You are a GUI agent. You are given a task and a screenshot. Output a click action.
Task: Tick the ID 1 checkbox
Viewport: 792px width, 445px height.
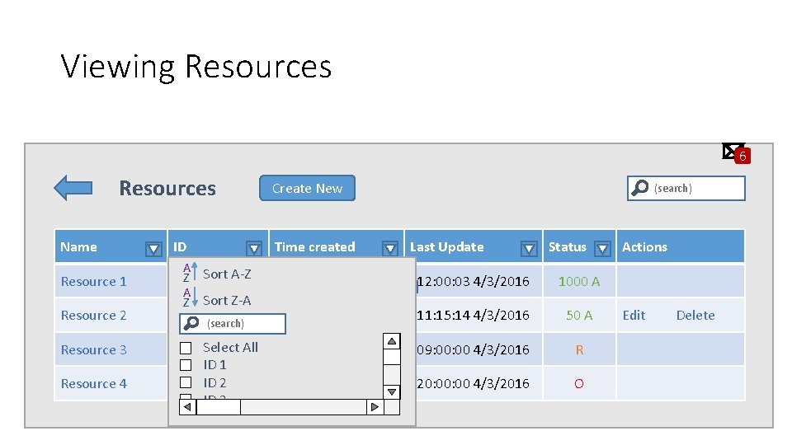click(x=186, y=365)
